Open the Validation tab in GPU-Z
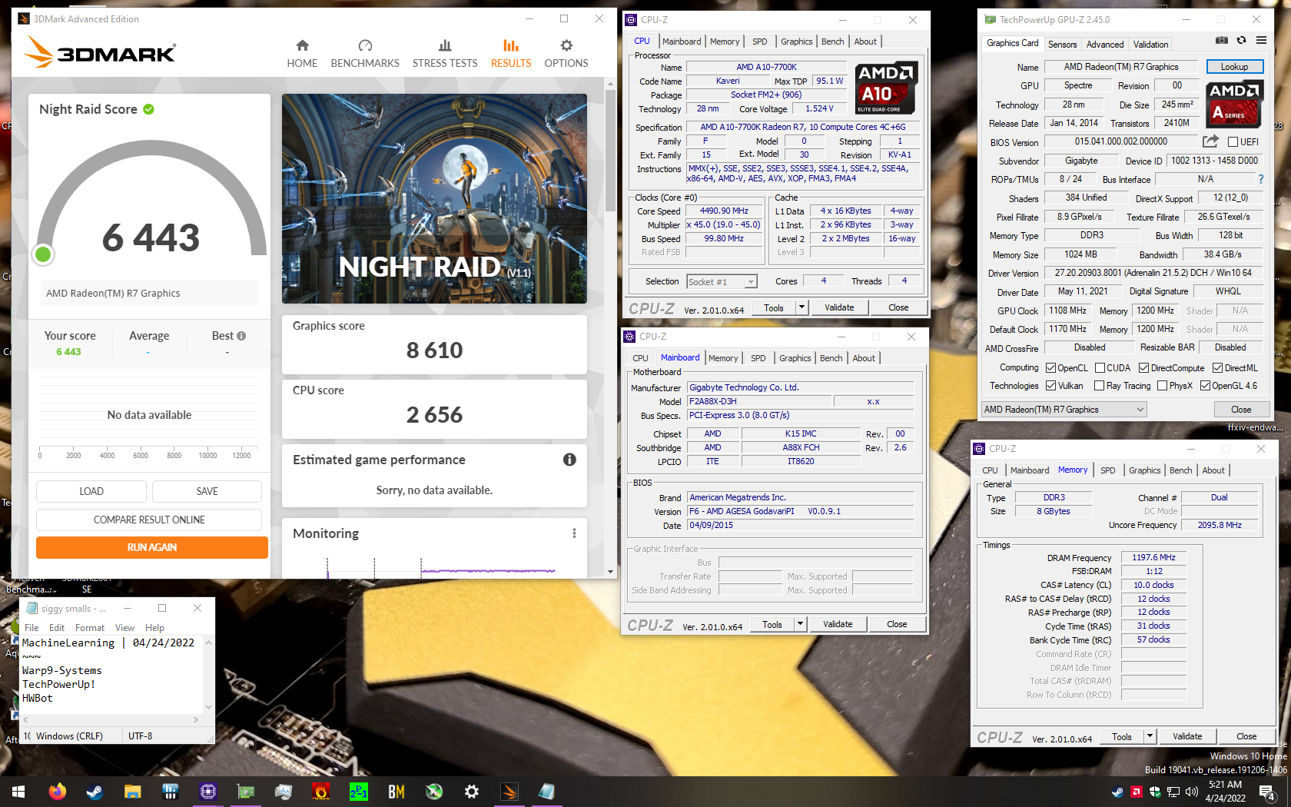 (x=1150, y=45)
